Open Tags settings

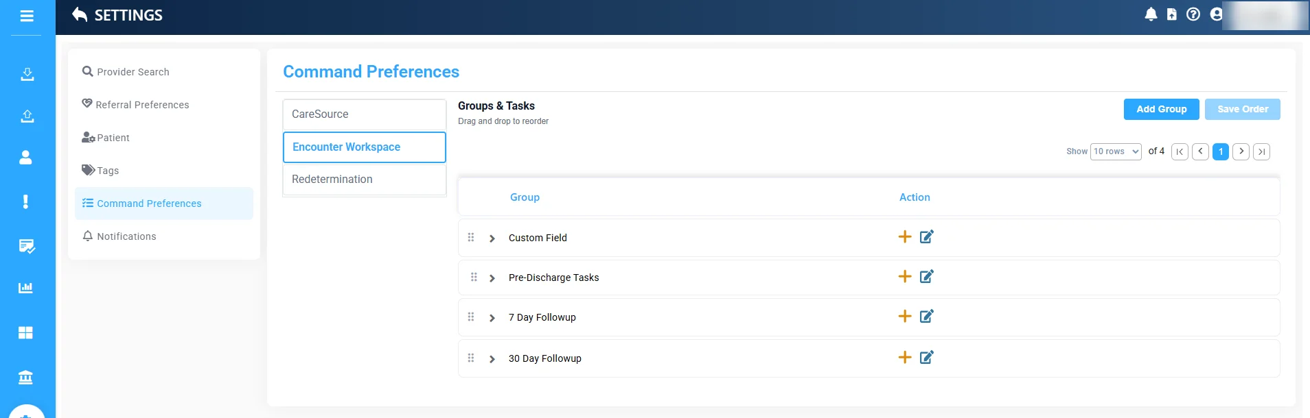tap(164, 171)
